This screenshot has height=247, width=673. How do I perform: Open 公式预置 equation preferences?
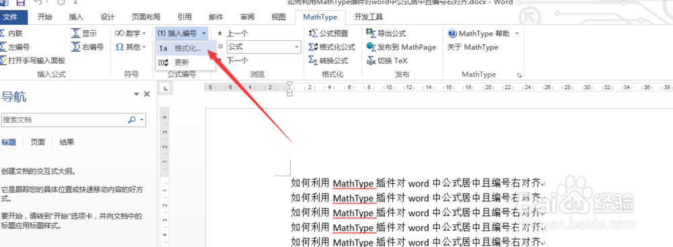tap(329, 34)
